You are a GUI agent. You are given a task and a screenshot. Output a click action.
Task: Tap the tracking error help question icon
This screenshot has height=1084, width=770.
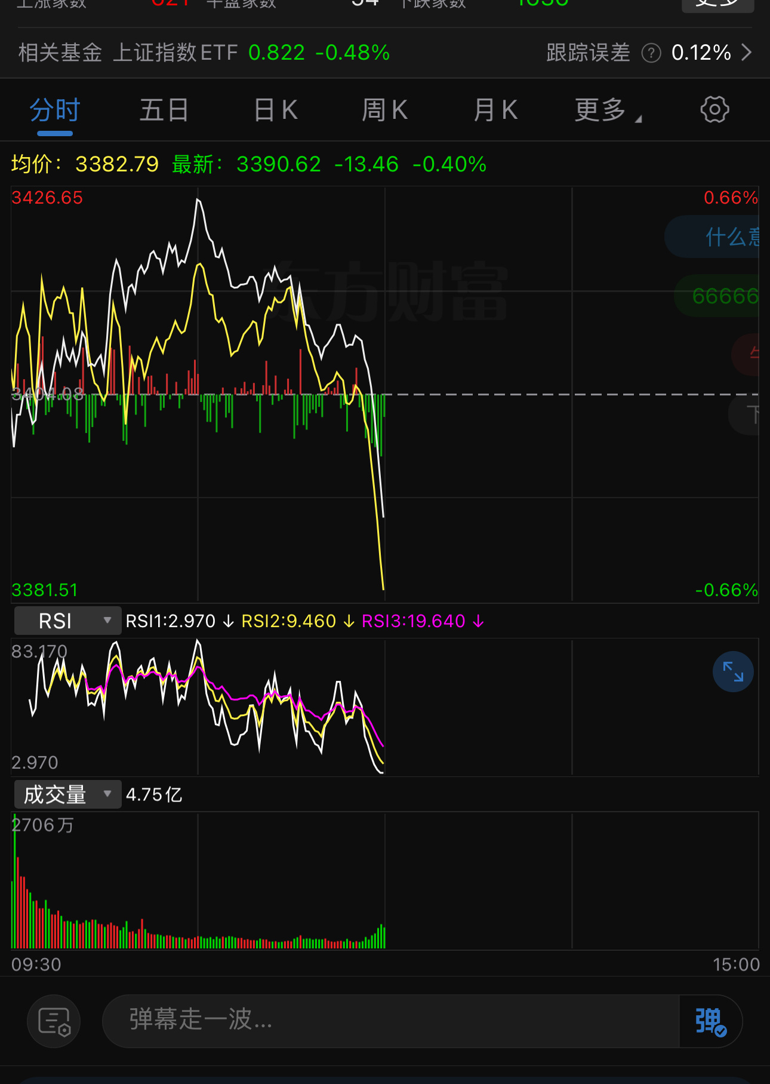(x=651, y=53)
